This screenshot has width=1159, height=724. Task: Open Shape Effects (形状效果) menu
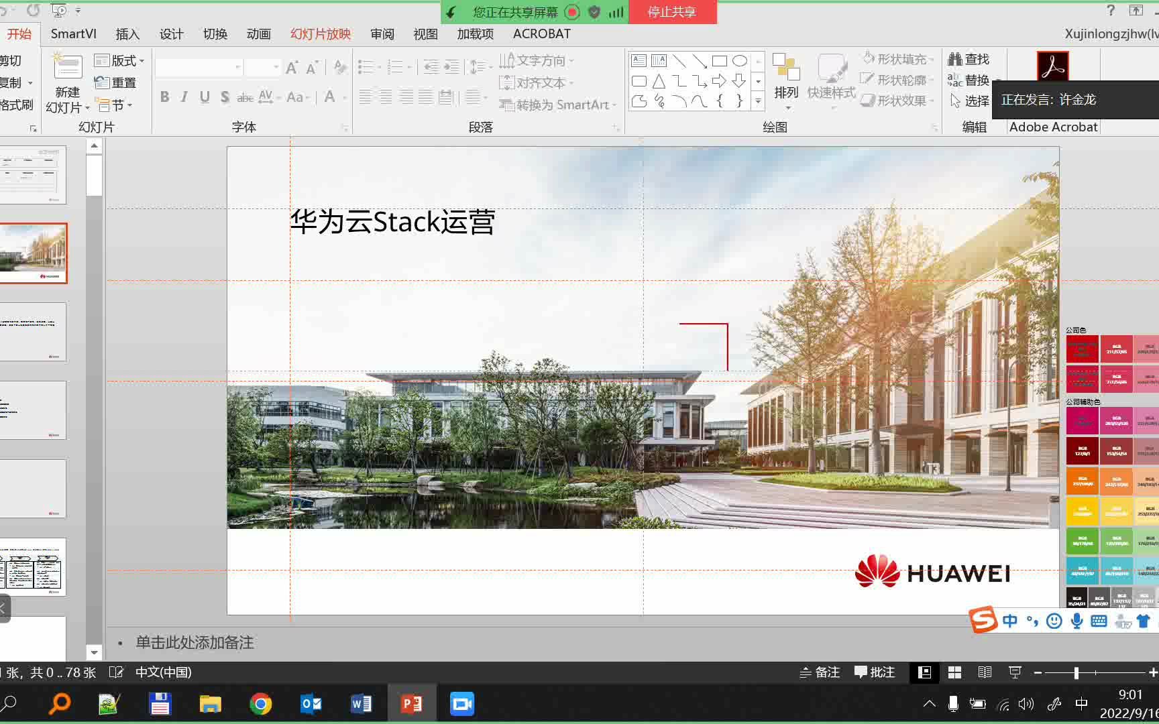tap(898, 101)
